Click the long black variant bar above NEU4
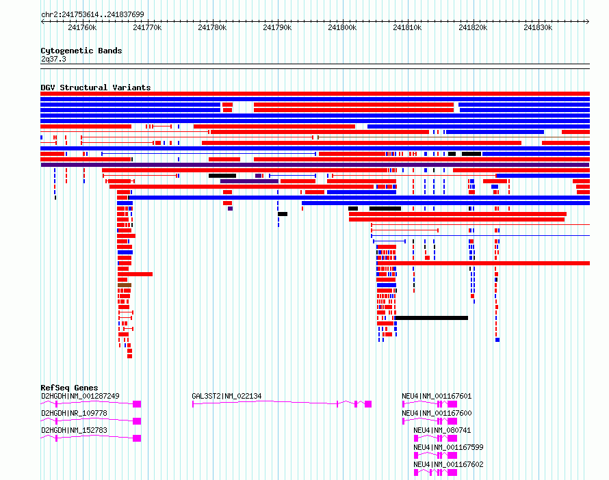 tap(431, 318)
